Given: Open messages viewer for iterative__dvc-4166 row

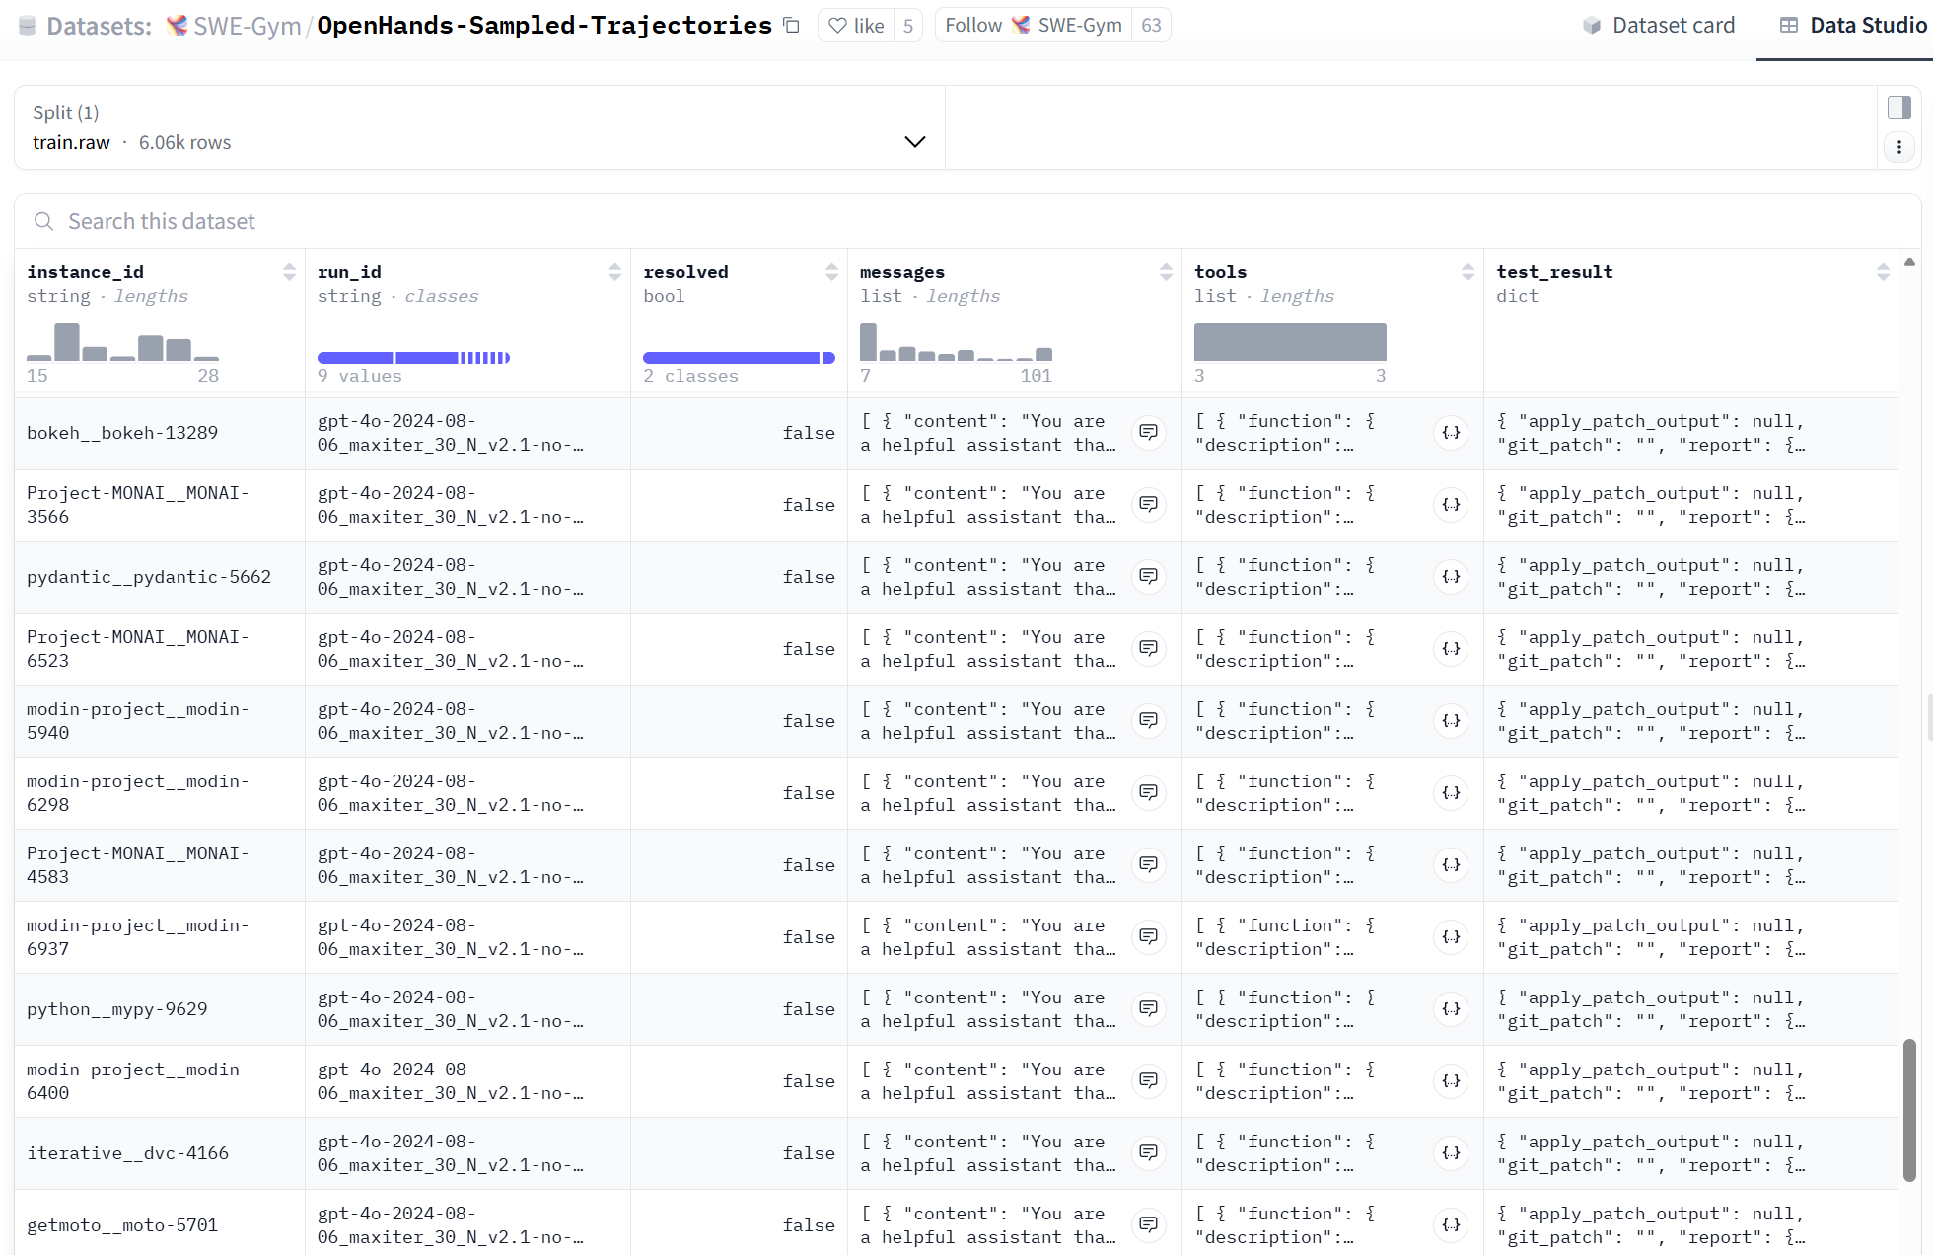Looking at the screenshot, I should click(x=1148, y=1152).
